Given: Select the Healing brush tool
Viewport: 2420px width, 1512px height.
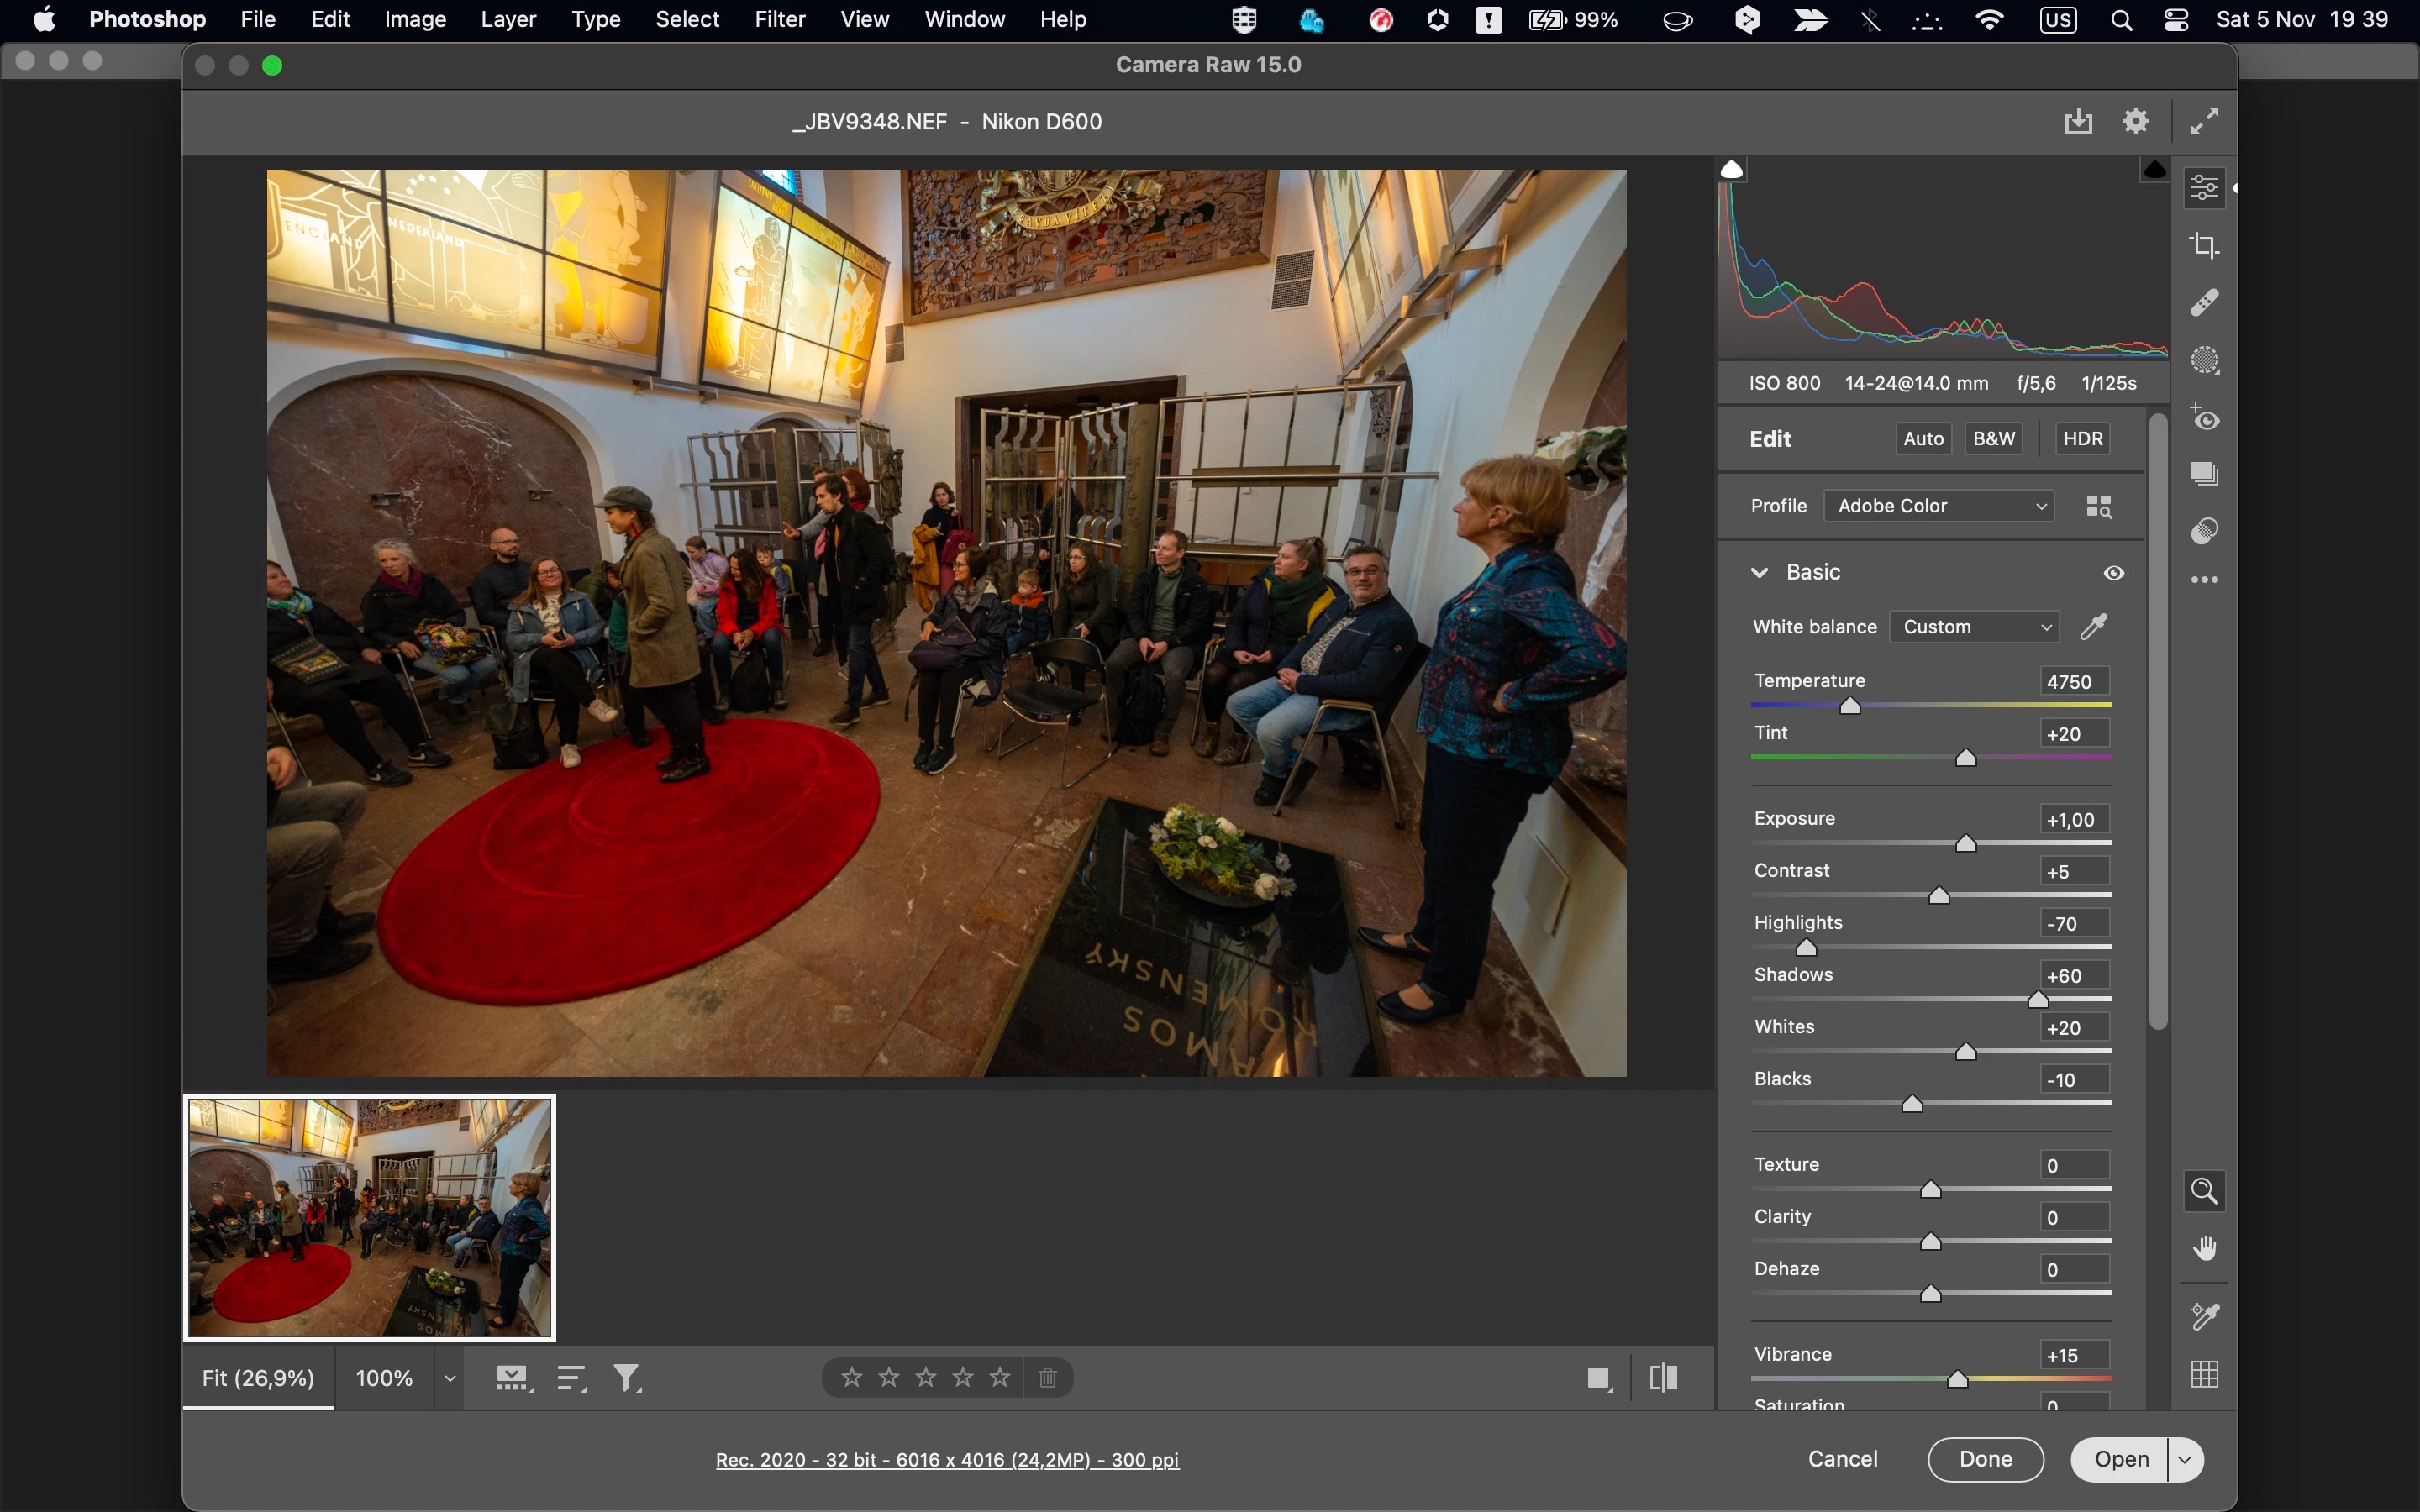Looking at the screenshot, I should pos(2205,302).
